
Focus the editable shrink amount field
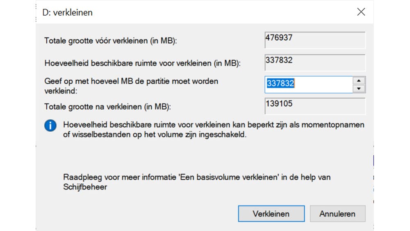pos(308,85)
